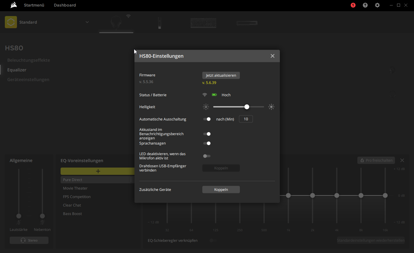The image size is (414, 253).
Task: Click the Stereo audio mode button
Action: 29,240
